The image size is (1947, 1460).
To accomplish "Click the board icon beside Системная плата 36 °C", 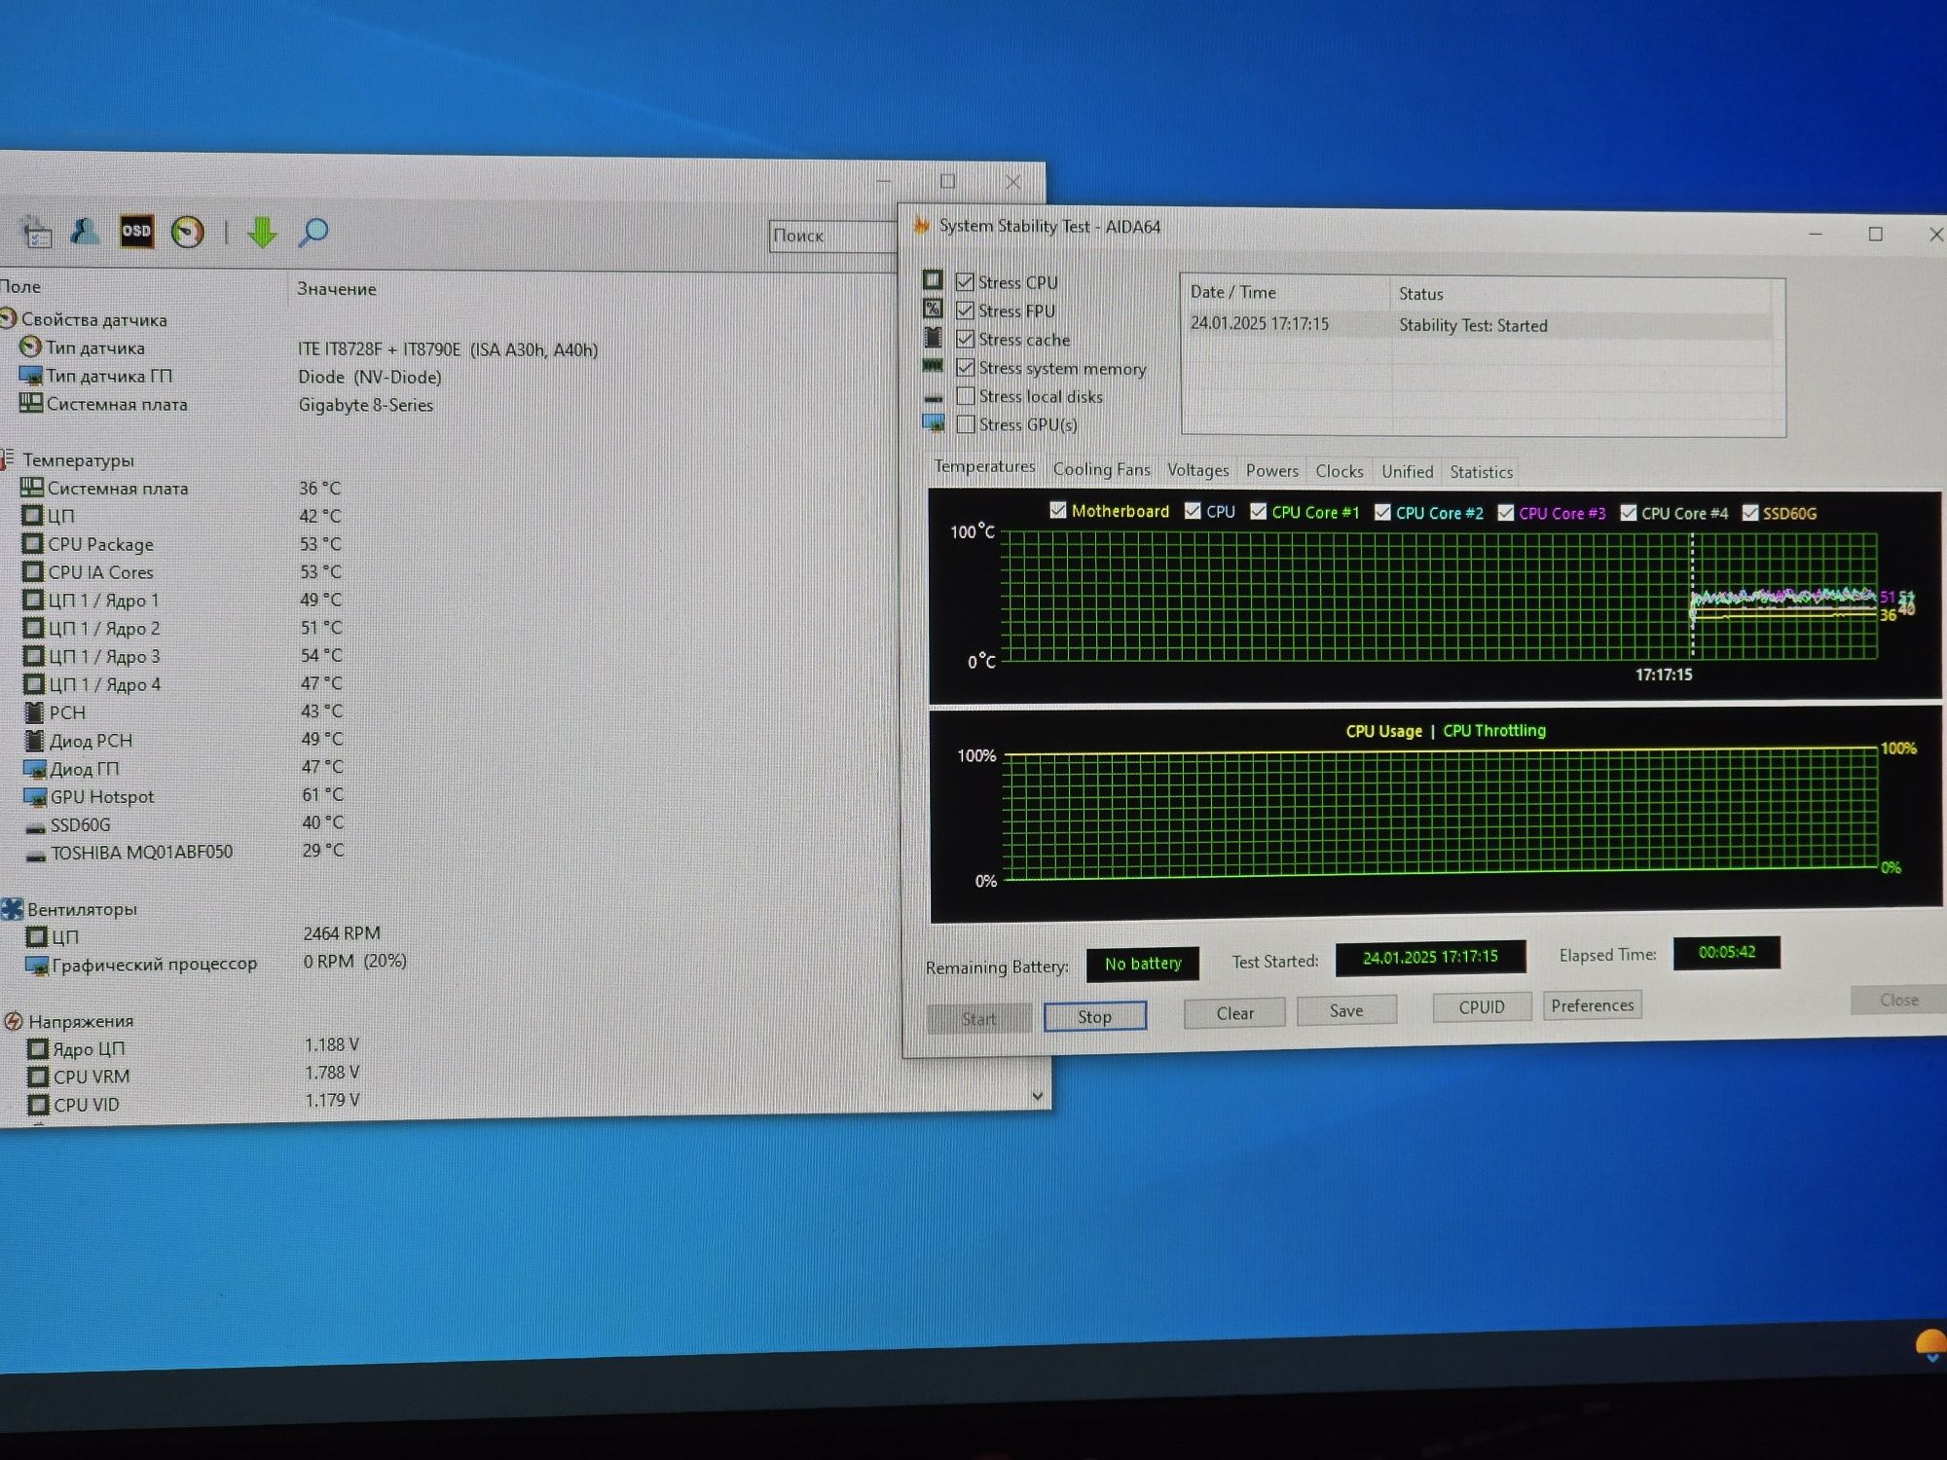I will pyautogui.click(x=32, y=487).
